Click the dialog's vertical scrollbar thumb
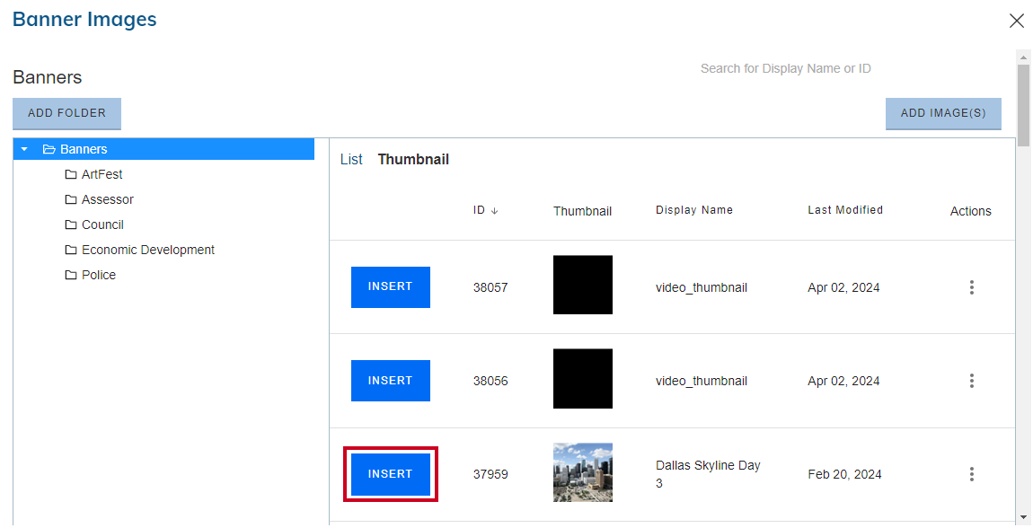This screenshot has width=1033, height=528. click(1023, 105)
